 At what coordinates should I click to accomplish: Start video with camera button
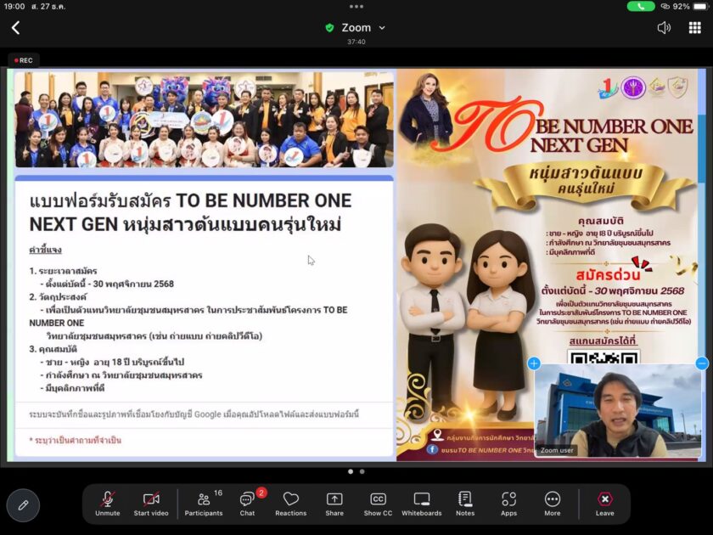tap(151, 503)
